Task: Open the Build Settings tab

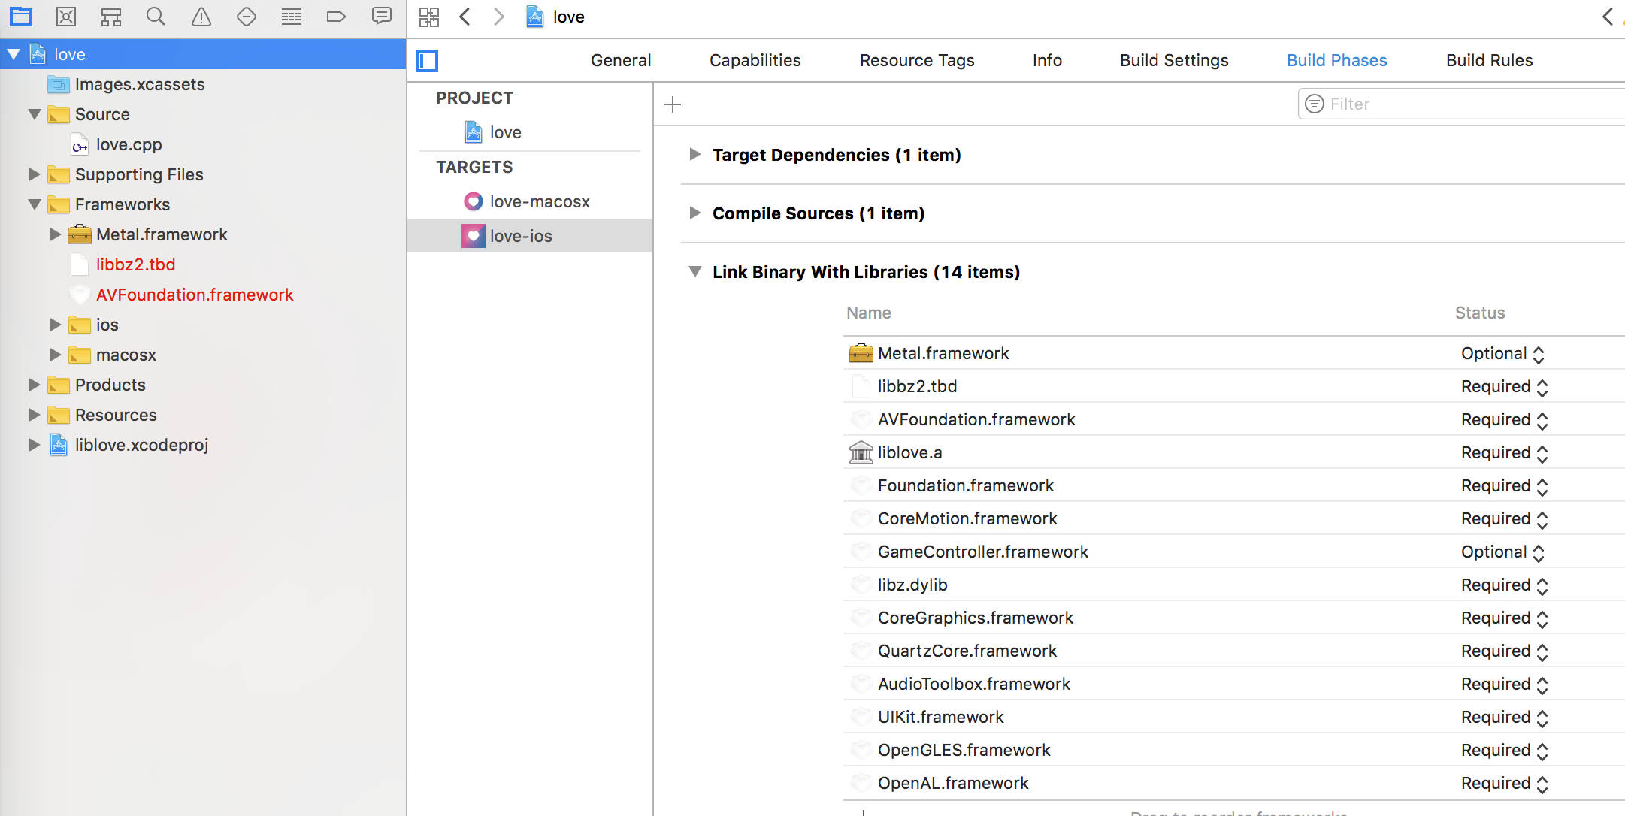Action: (x=1174, y=60)
